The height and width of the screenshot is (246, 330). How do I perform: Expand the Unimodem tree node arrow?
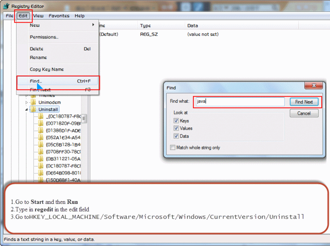(26, 102)
